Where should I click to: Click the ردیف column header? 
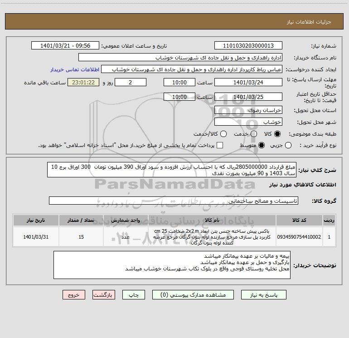click(329, 220)
